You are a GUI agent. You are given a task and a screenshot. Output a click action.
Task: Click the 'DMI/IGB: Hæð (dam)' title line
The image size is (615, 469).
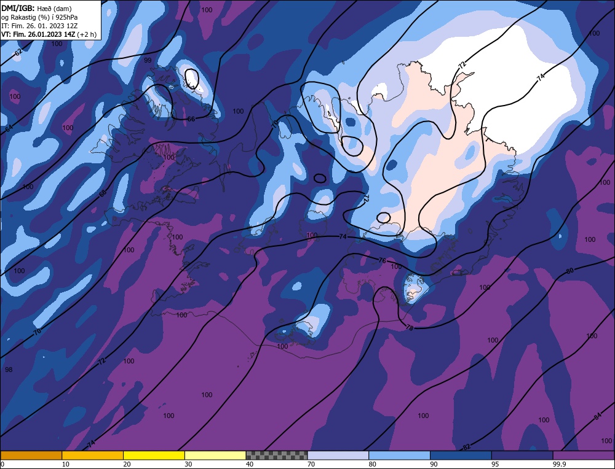[x=36, y=8]
